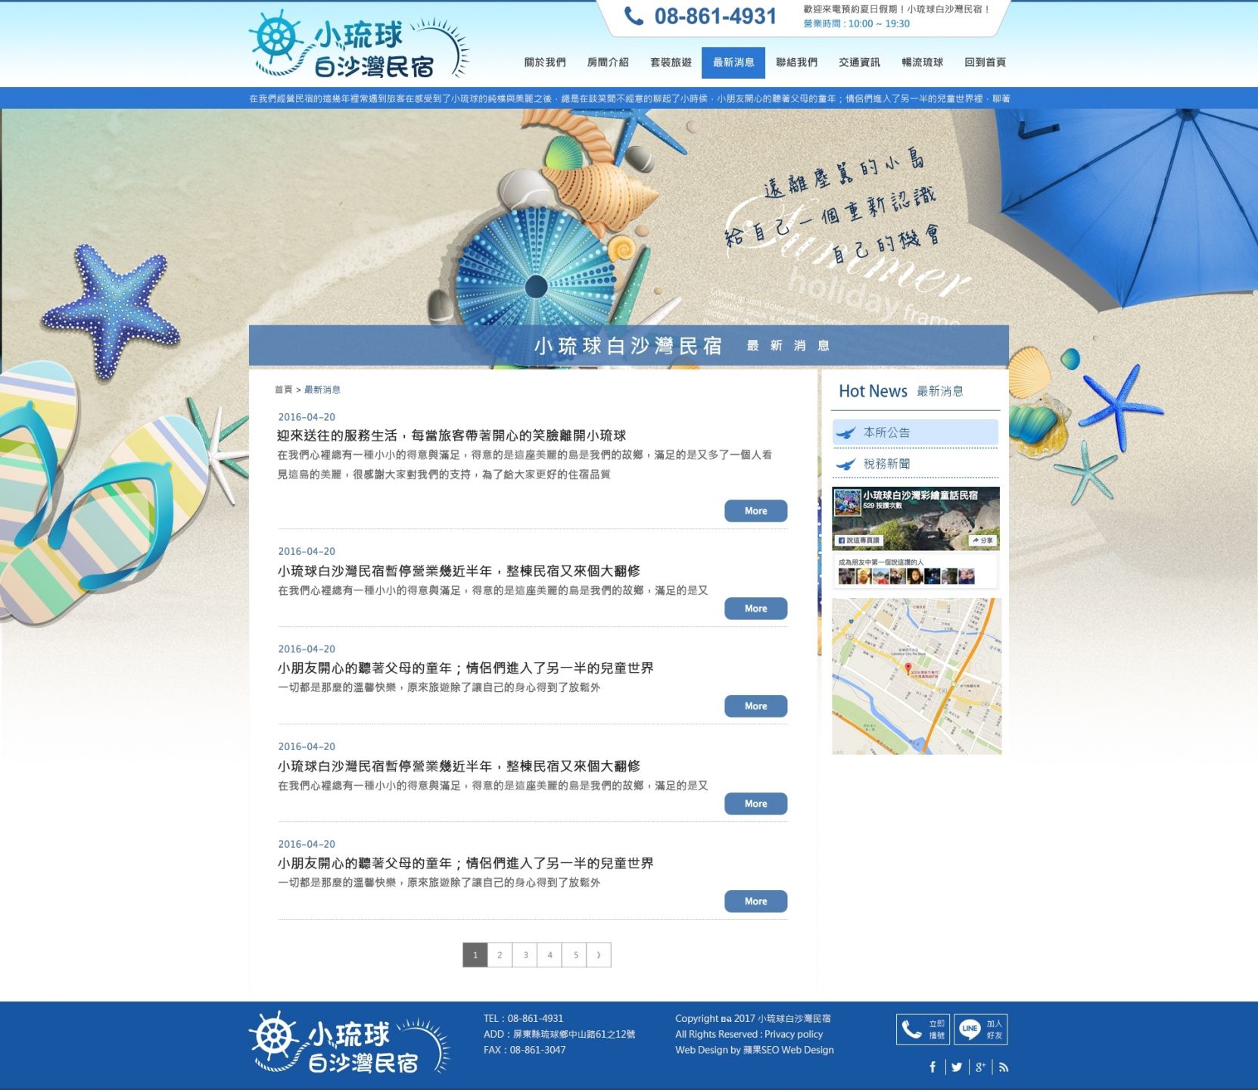Open Privacy policy link in footer
The image size is (1258, 1090).
tap(793, 1035)
